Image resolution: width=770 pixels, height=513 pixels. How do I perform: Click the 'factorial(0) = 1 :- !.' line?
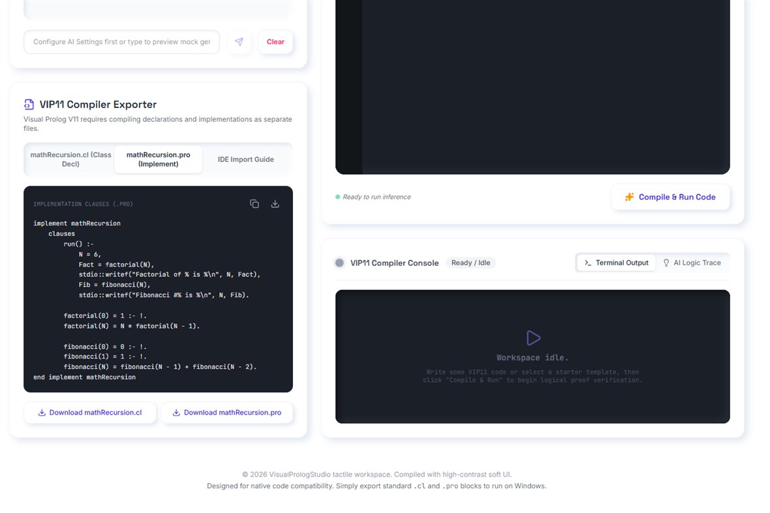(x=105, y=316)
